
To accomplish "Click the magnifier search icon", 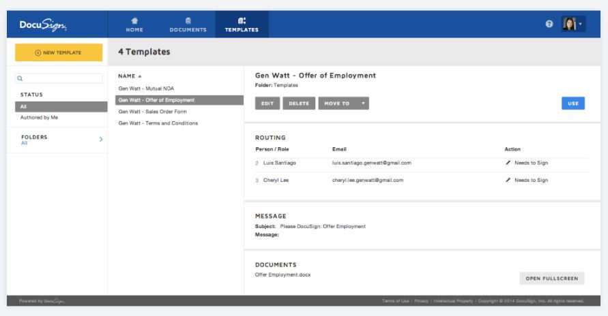I will [20, 78].
